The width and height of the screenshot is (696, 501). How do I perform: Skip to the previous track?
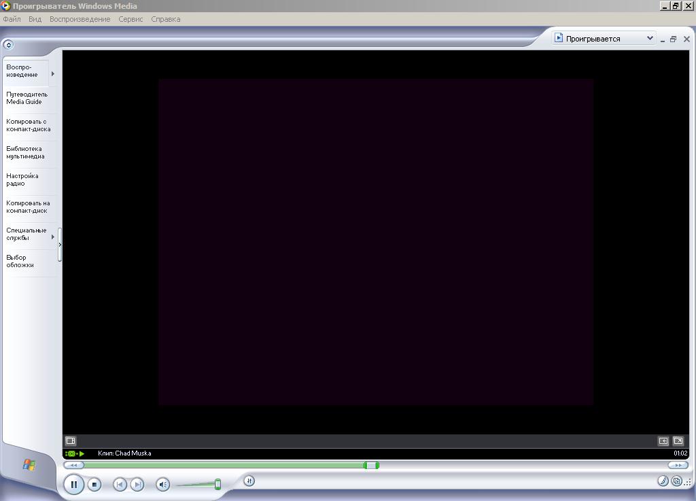[120, 485]
